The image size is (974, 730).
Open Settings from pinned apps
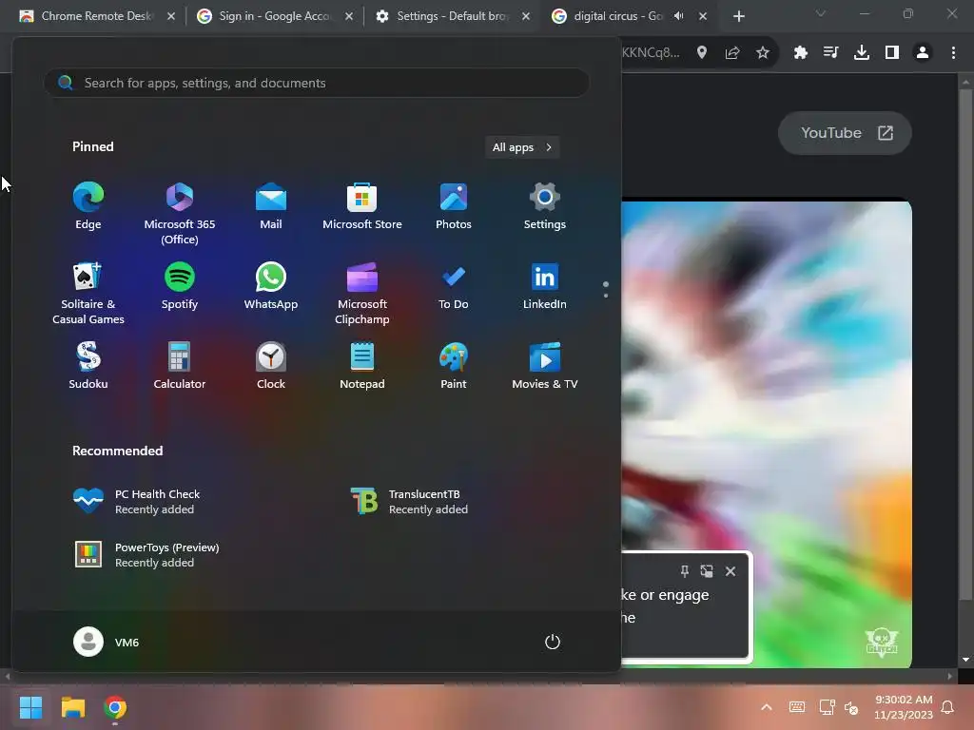click(545, 206)
